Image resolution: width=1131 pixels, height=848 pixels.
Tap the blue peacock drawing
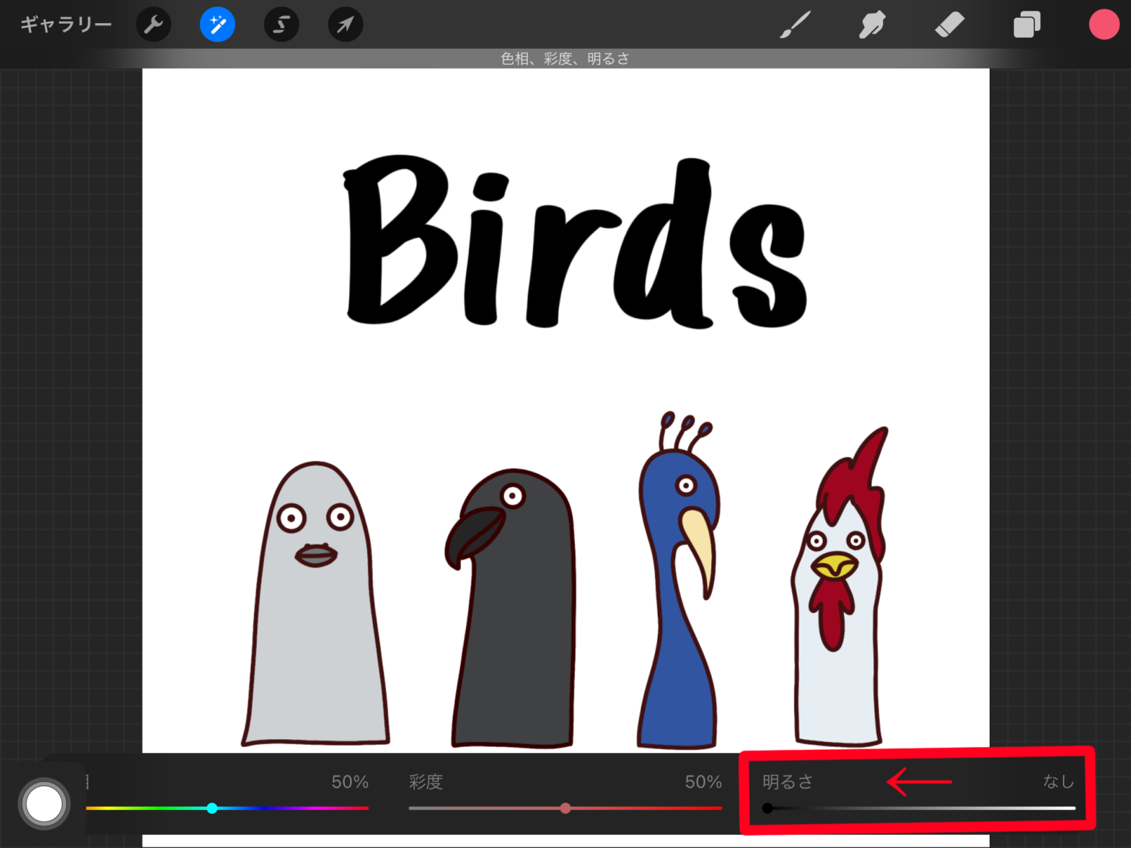click(x=677, y=580)
